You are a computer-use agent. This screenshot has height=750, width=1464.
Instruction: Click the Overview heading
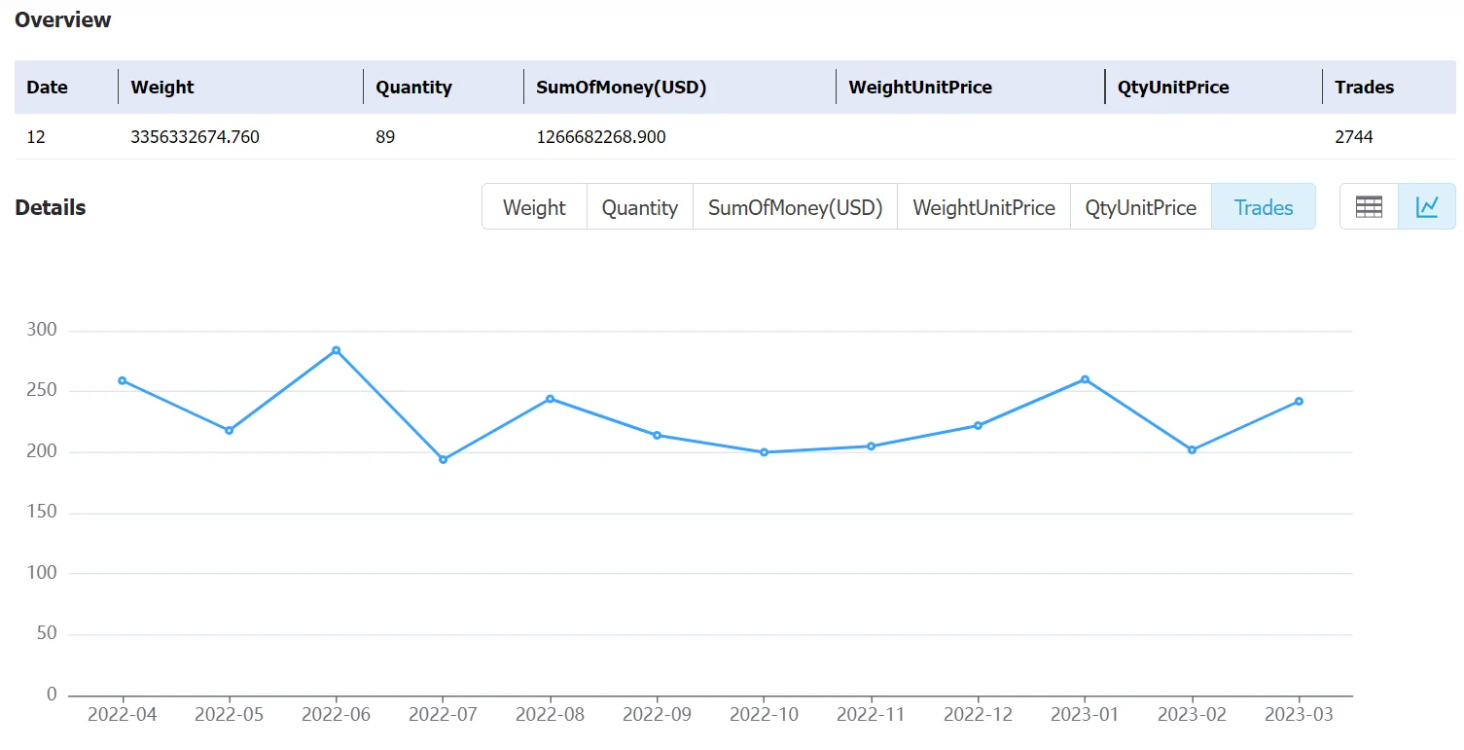pyautogui.click(x=63, y=19)
